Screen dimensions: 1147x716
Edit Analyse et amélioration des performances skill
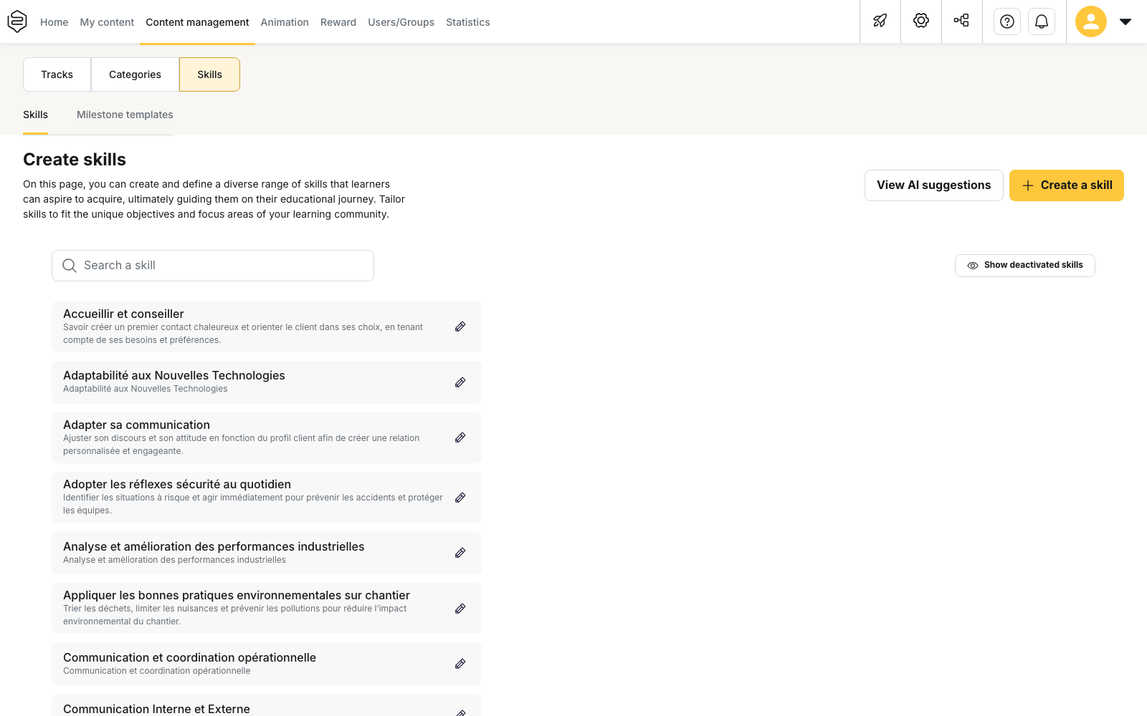click(x=460, y=553)
